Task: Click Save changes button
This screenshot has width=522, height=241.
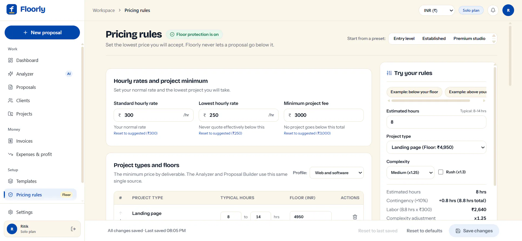Action: (x=474, y=231)
